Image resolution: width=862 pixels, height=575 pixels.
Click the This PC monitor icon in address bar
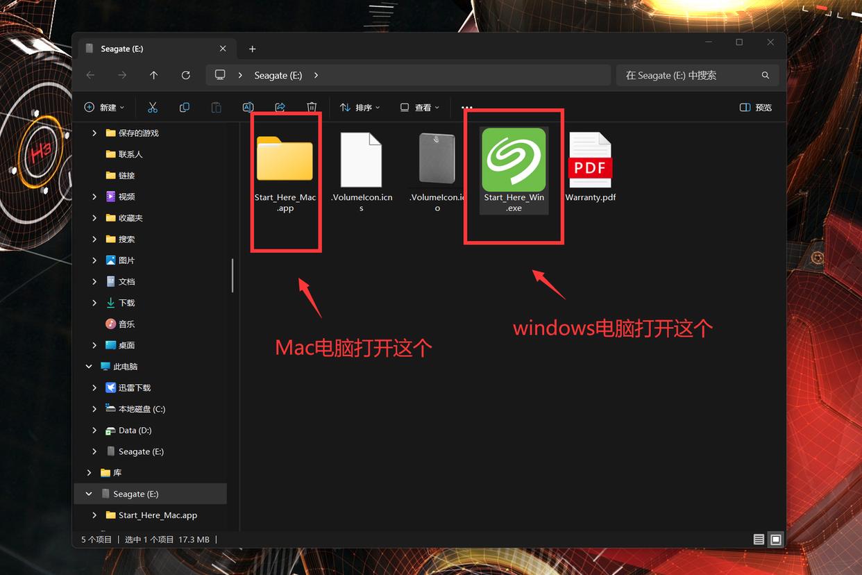tap(220, 75)
